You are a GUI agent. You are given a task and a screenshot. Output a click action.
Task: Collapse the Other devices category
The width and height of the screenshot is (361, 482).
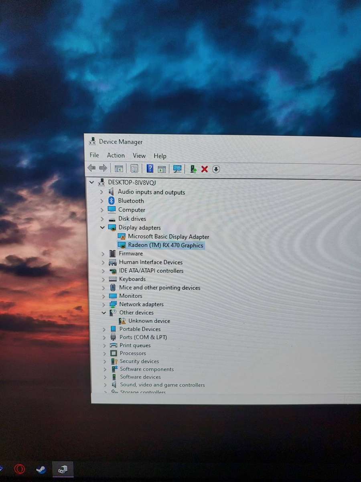click(x=104, y=312)
